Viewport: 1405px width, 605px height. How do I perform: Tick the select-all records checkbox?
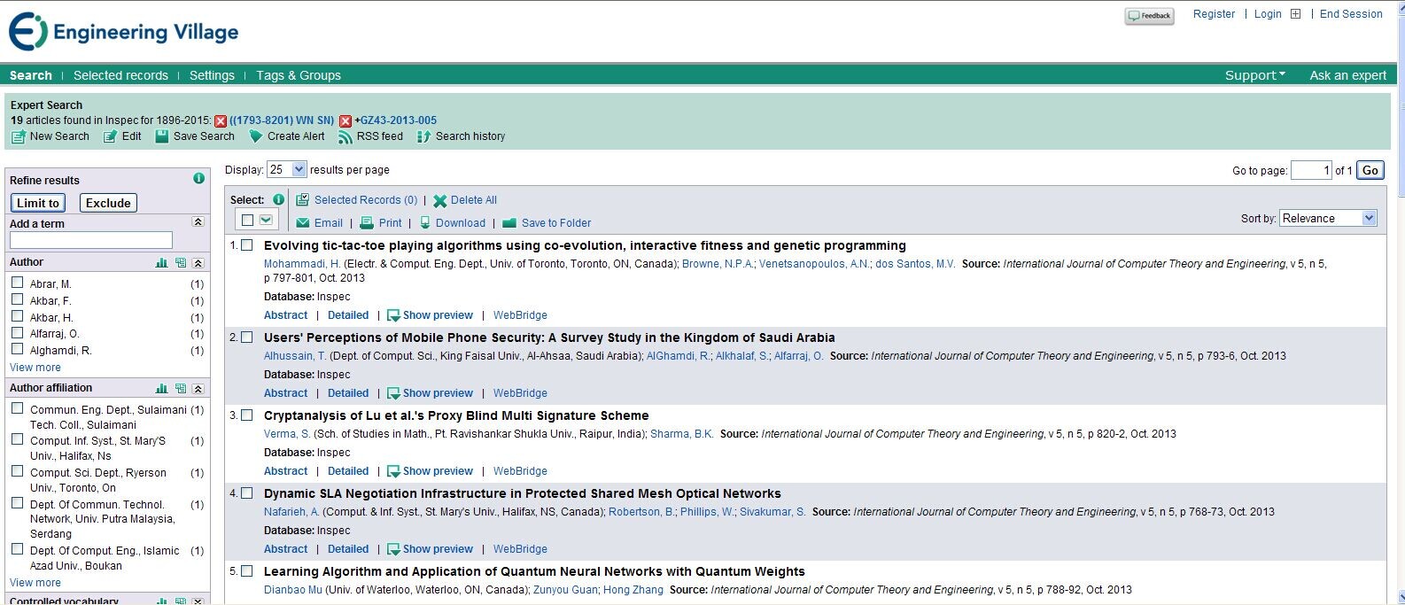pos(247,220)
